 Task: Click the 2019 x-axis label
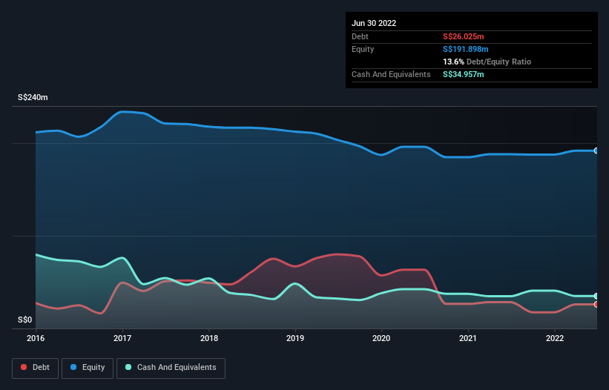click(295, 338)
